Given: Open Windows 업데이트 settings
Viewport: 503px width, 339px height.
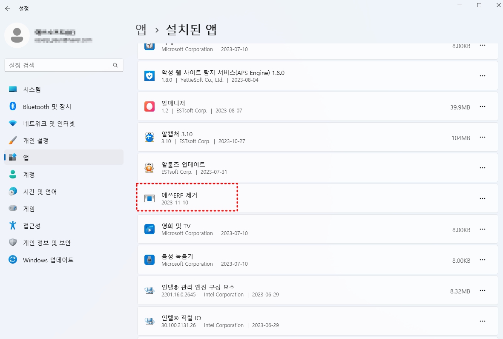Looking at the screenshot, I should (64, 260).
